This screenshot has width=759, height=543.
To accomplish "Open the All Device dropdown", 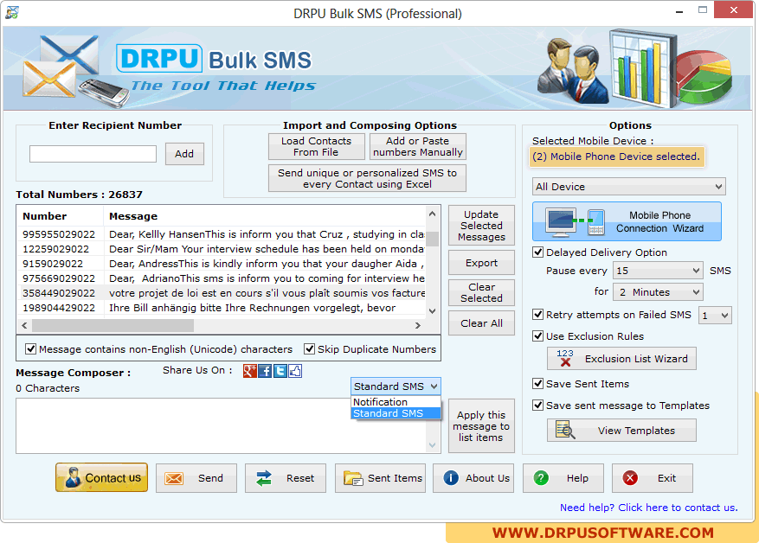I will [x=629, y=187].
